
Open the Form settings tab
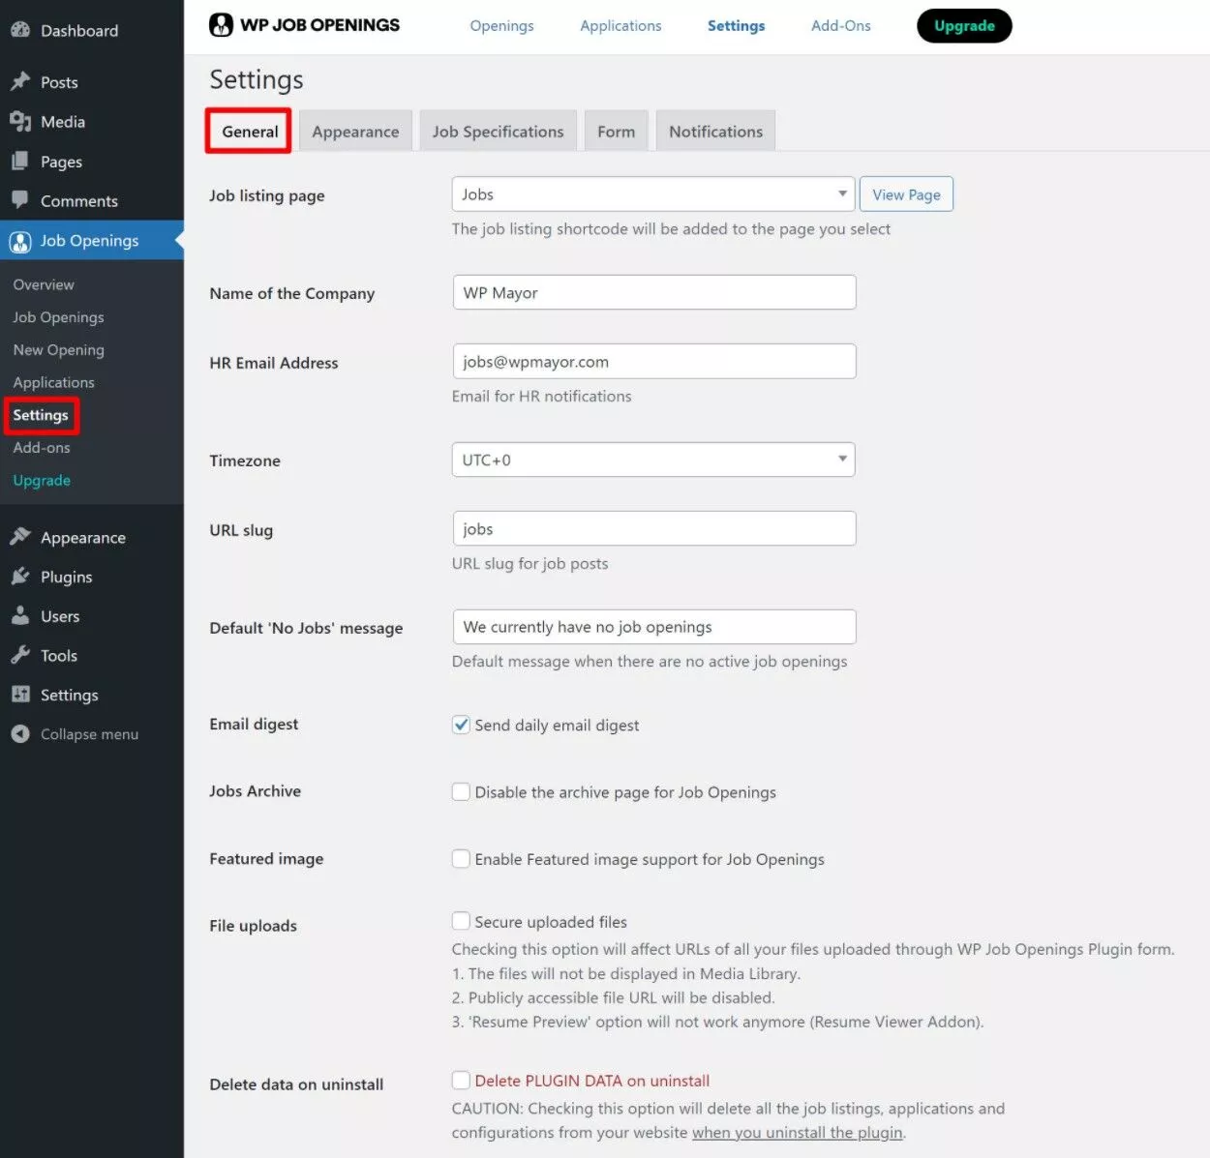point(616,132)
